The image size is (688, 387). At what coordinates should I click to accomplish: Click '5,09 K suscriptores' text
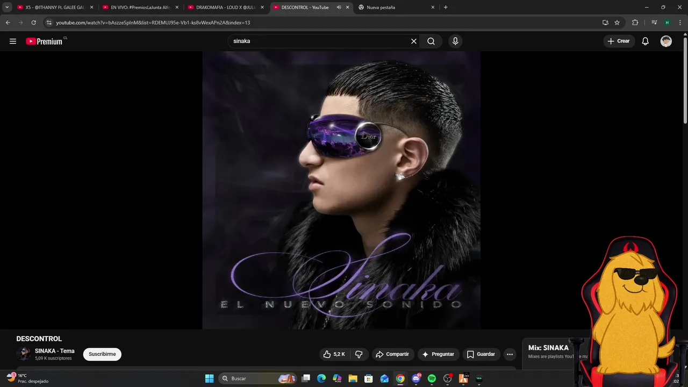point(53,359)
